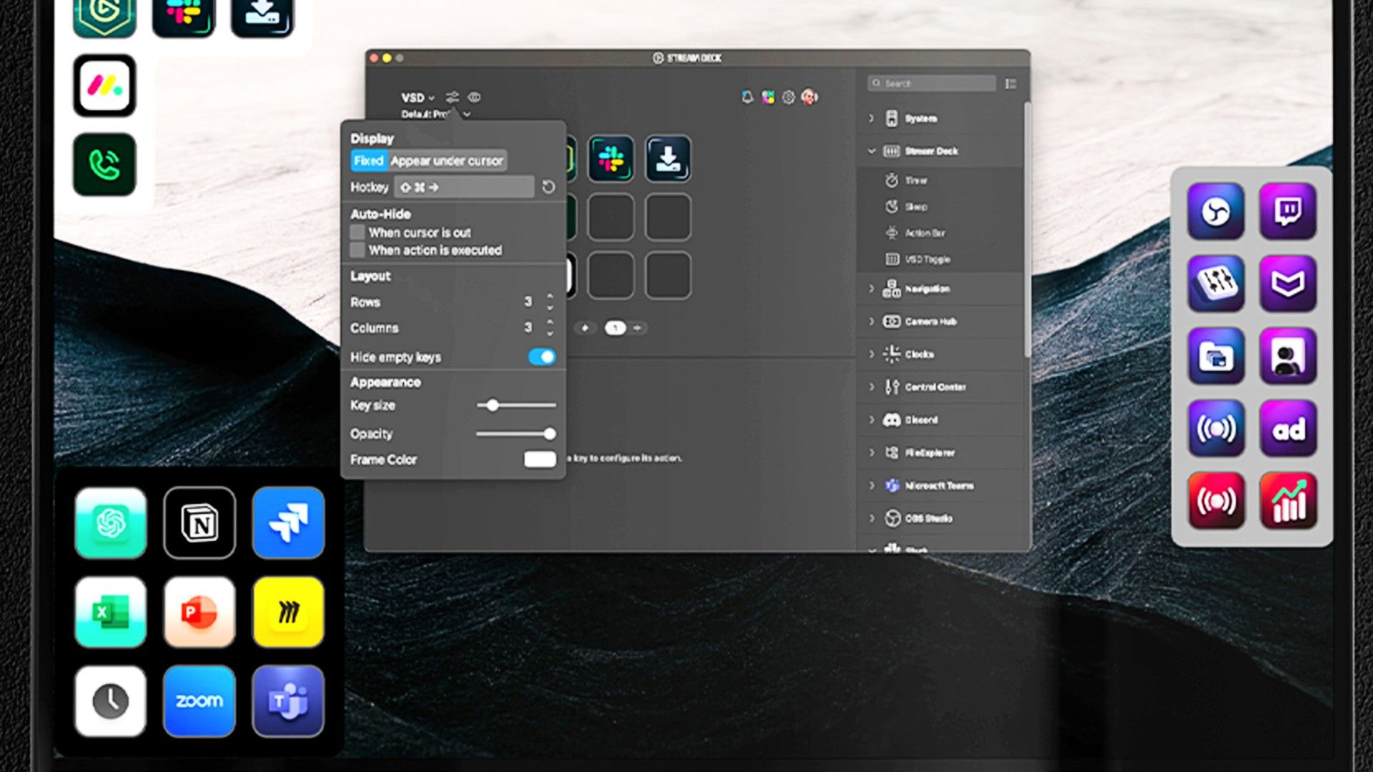Reset the hotkey with the reset arrow
The height and width of the screenshot is (772, 1373).
(x=548, y=187)
